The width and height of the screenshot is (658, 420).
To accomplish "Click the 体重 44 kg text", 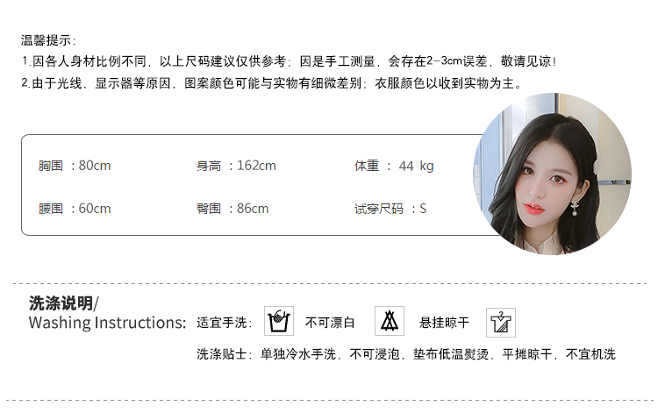I will (x=394, y=166).
